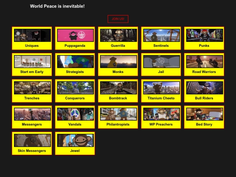Screen dimensions: 236x177
Task: View the Messengers city skyline thumbnail
Action: coord(32,114)
